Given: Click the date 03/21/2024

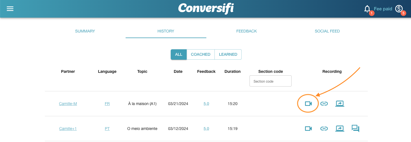Looking at the screenshot, I should click(178, 104).
